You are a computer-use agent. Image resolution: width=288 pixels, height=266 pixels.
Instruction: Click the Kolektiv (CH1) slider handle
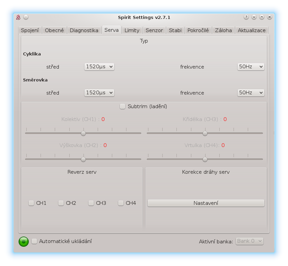[83, 133]
